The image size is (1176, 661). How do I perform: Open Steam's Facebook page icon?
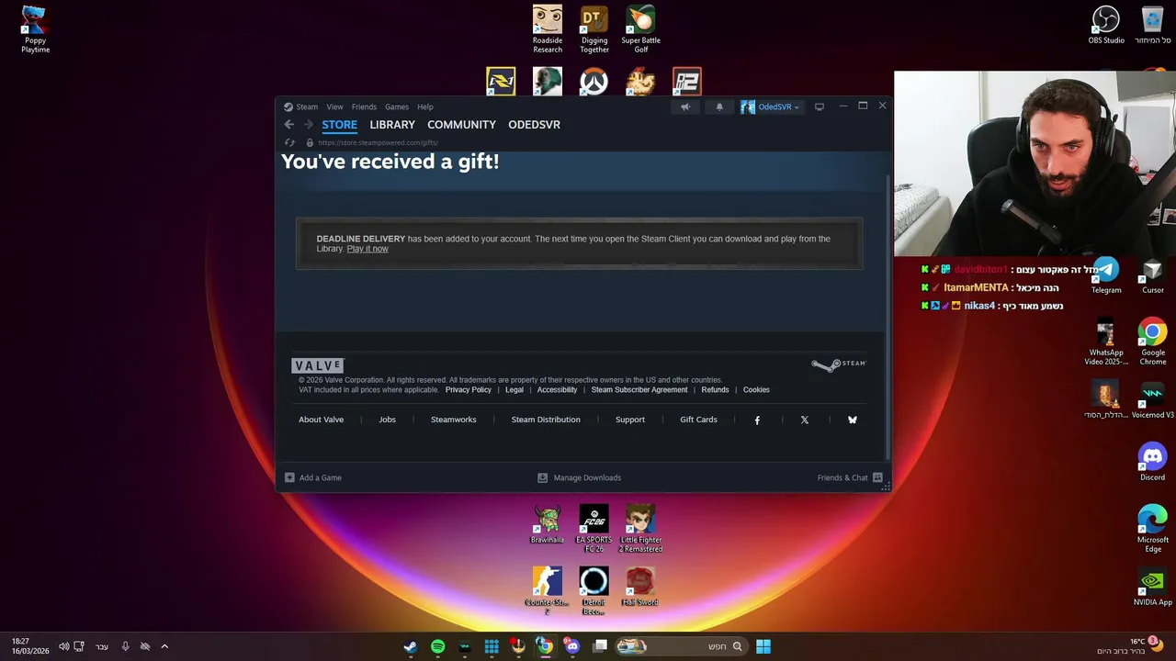(x=757, y=420)
